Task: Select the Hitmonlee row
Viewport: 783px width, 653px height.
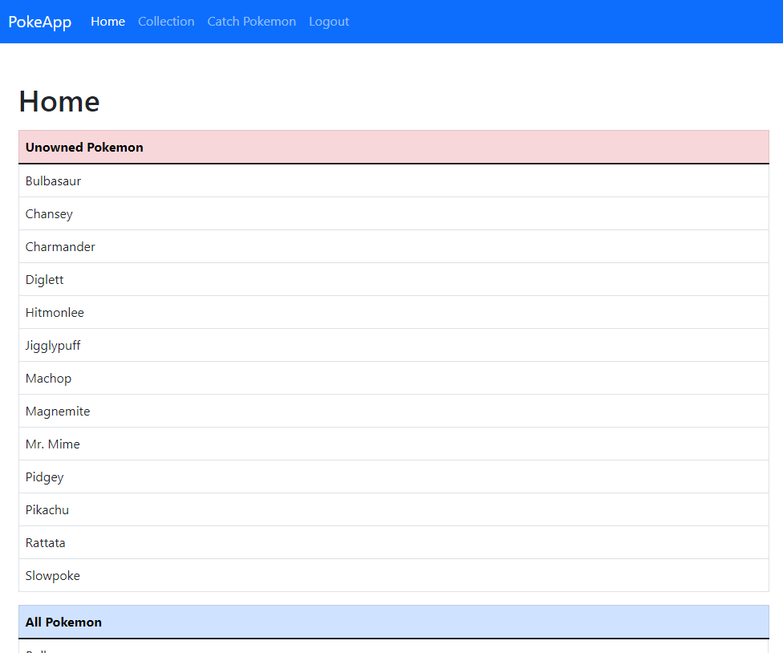Action: (393, 313)
